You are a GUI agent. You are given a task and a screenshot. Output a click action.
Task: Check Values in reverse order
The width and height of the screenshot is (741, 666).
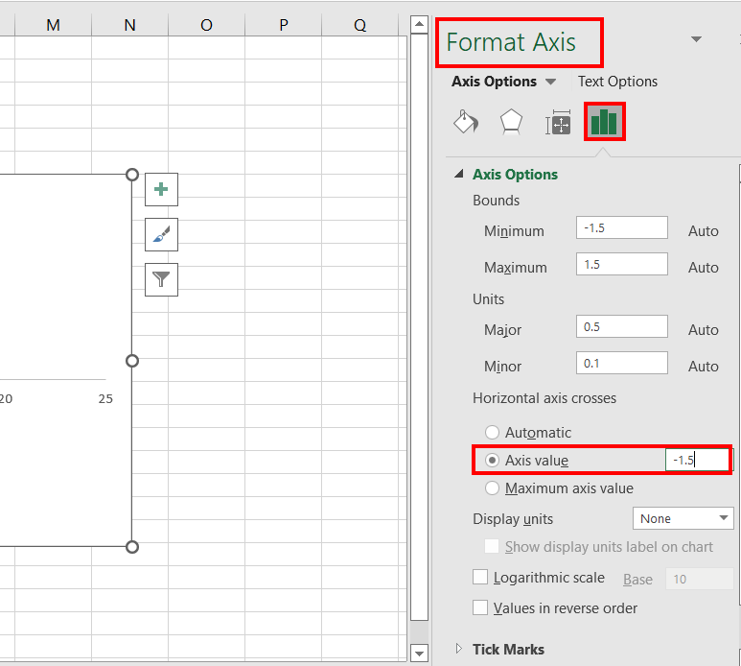[480, 607]
